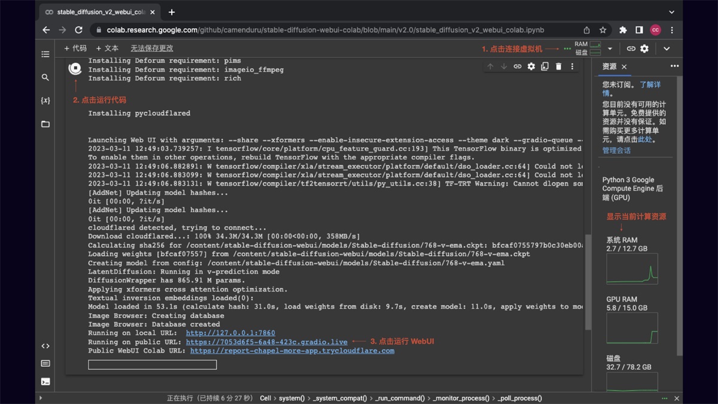Stop the running code cell
The width and height of the screenshot is (718, 404).
pos(75,69)
